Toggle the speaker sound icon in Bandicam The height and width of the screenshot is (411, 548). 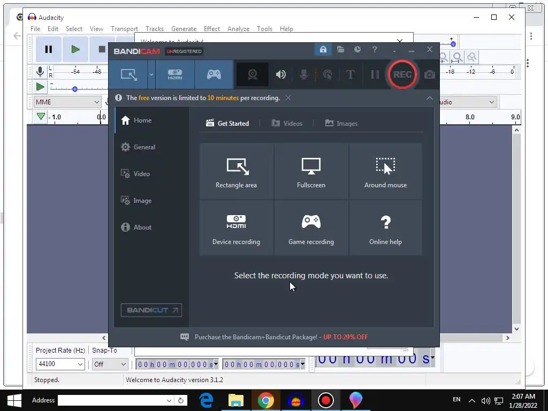pos(280,74)
